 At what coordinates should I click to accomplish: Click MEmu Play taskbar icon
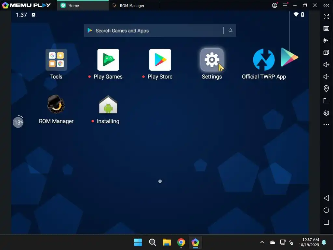tap(195, 242)
